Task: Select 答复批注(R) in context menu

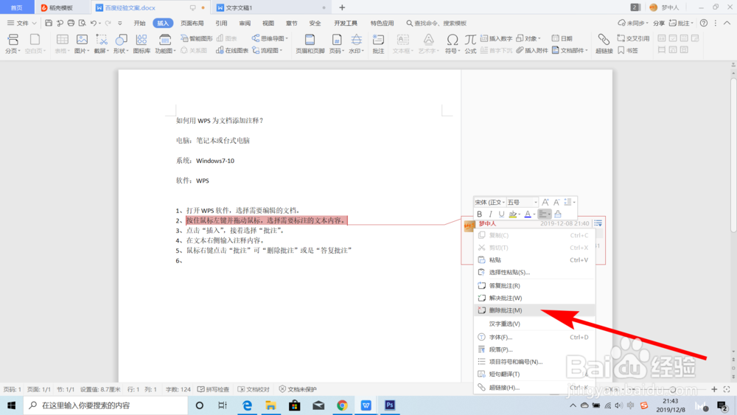Action: point(534,286)
